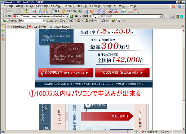Open the ファイル menu
Image resolution: width=186 pixels, height=134 pixels.
8,6
